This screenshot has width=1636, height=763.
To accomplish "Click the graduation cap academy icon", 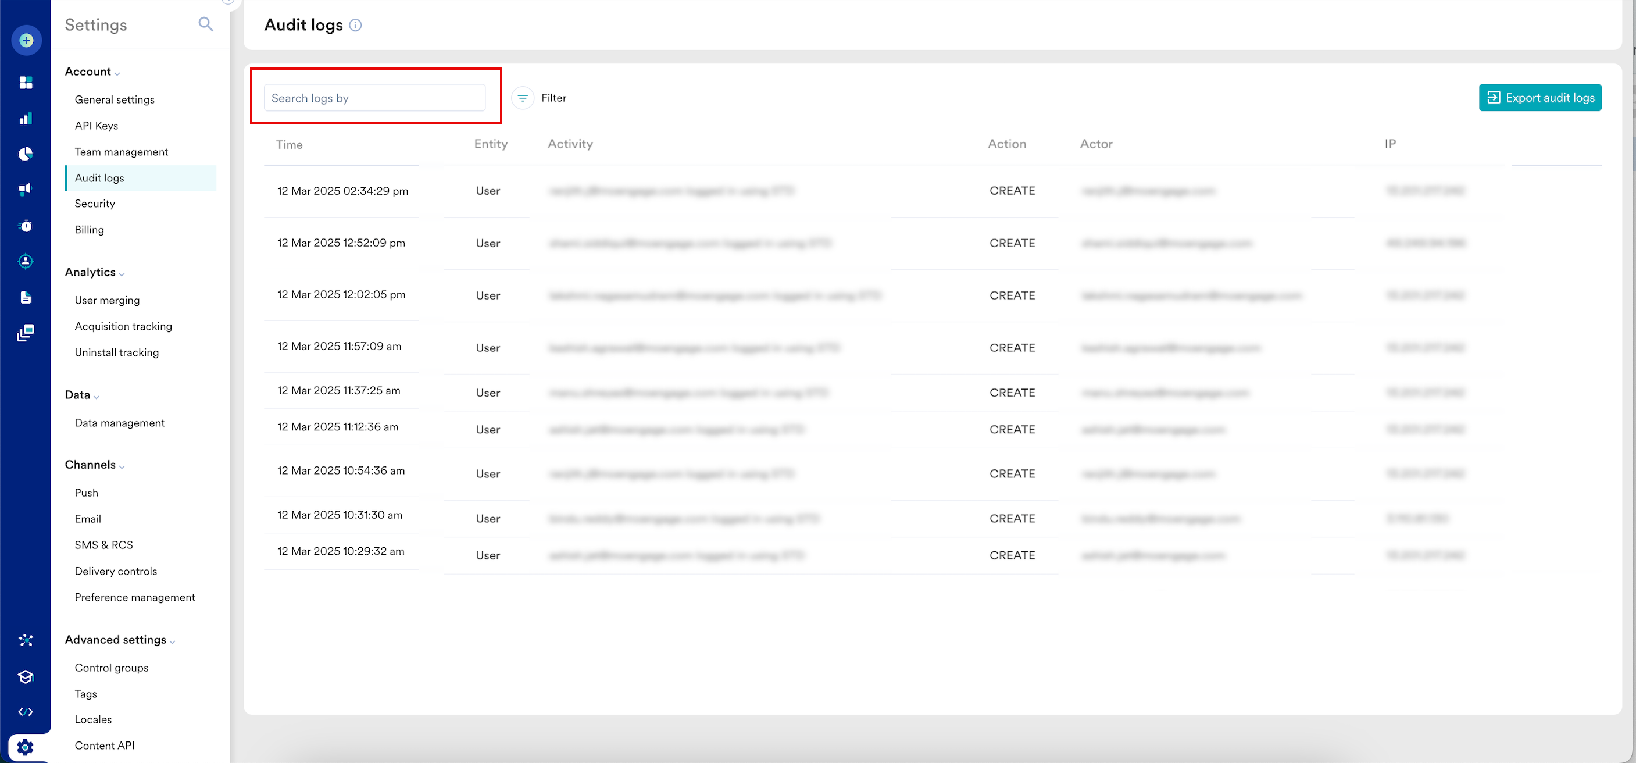I will 26,676.
